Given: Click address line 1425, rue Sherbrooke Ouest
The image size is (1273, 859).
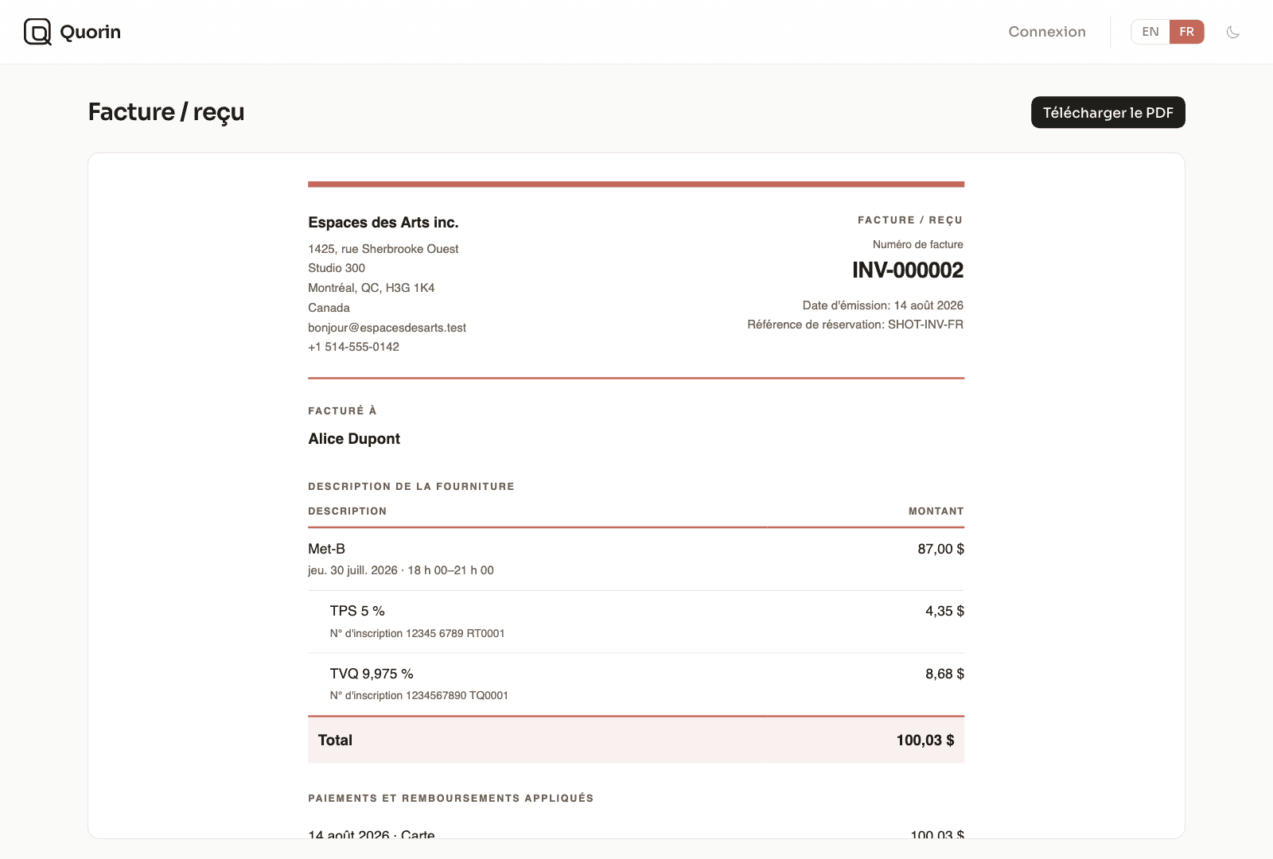Looking at the screenshot, I should coord(383,249).
